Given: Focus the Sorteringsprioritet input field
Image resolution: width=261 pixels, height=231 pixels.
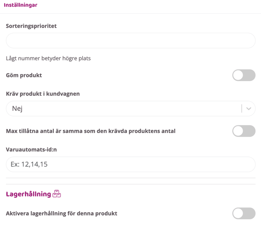Looking at the screenshot, I should click(130, 41).
